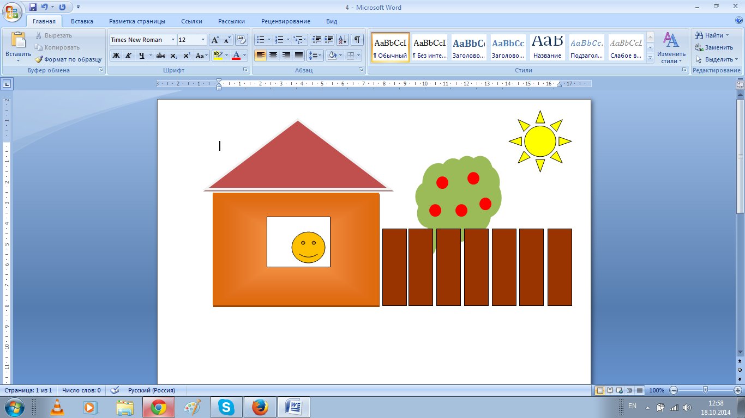
Task: Click the Grow Font icon
Action: click(x=215, y=40)
